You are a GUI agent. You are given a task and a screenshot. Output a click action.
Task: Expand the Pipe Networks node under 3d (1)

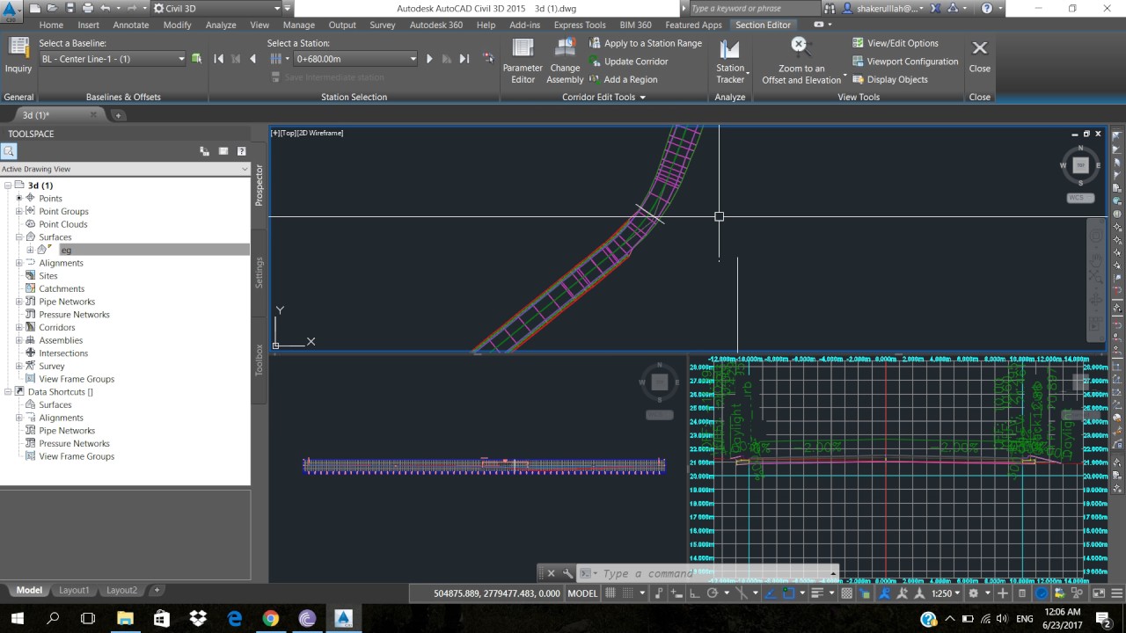[19, 302]
